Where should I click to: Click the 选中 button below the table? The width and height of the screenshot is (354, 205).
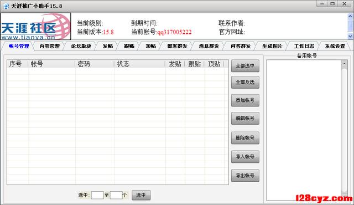141,195
